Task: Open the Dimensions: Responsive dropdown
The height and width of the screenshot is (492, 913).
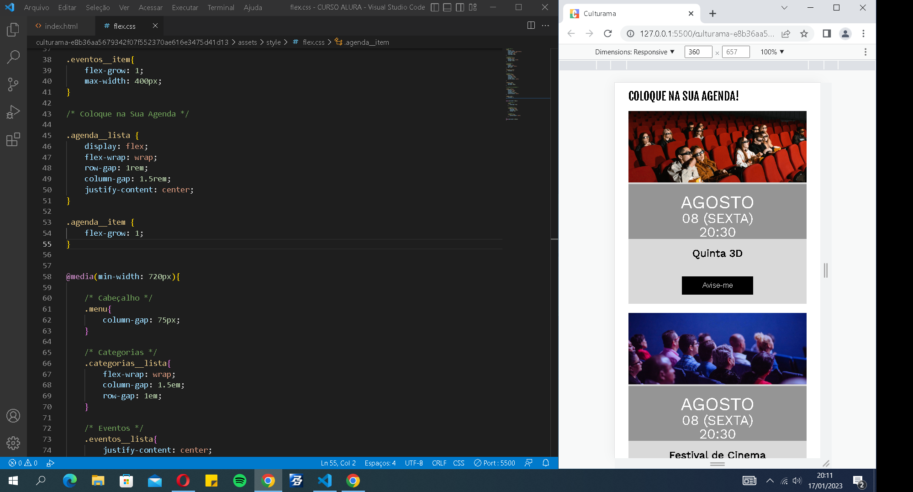Action: pyautogui.click(x=634, y=52)
